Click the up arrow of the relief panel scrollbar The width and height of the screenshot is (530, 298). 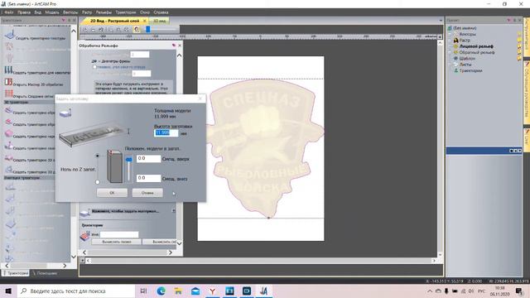pos(179,55)
